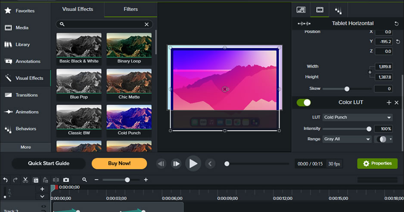Open the LUT dropdown showing Cold Punch

tap(357, 117)
